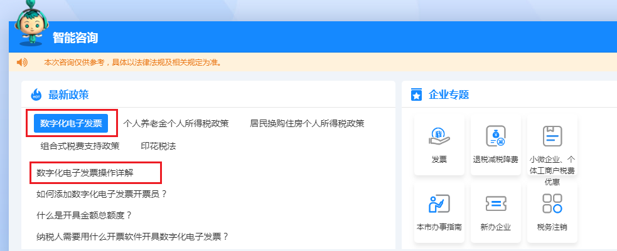The image size is (617, 251).
Task: Switch to 印花税法 tab
Action: click(158, 146)
